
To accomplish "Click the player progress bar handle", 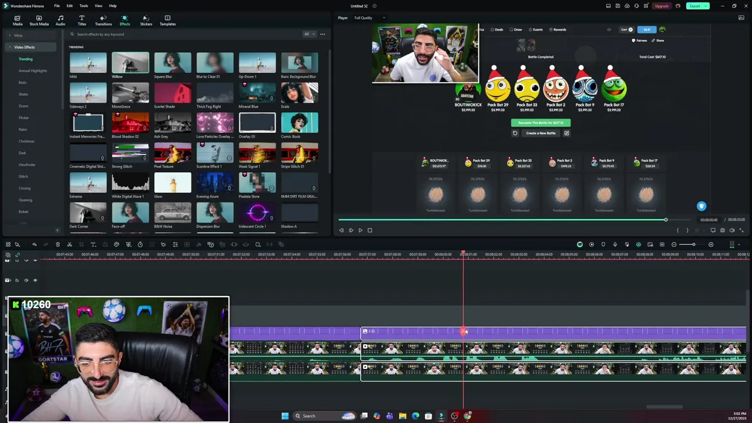I will 666,220.
